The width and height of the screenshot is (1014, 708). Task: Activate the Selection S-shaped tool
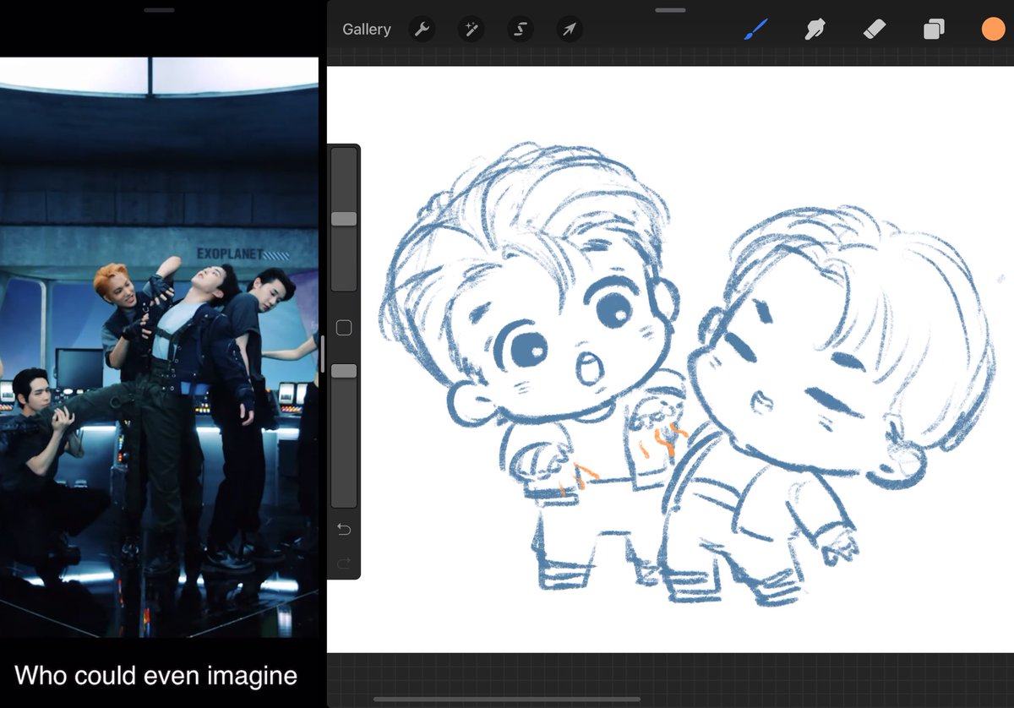click(x=521, y=30)
